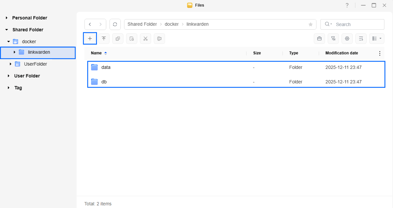Refresh the current folder listing

(115, 24)
